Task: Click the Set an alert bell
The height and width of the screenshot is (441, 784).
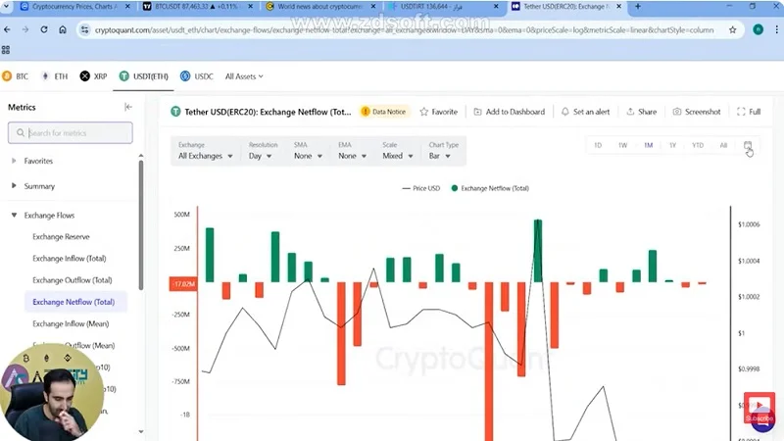Action: point(565,112)
